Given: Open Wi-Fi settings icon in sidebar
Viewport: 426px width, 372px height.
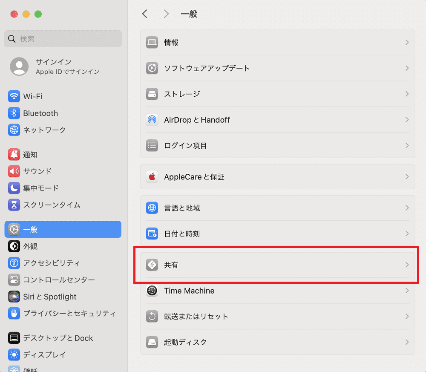Looking at the screenshot, I should [14, 96].
